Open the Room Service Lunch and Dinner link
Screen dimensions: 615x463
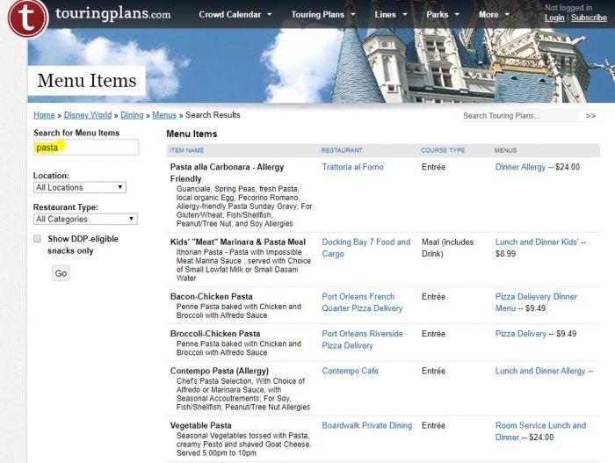pos(540,431)
